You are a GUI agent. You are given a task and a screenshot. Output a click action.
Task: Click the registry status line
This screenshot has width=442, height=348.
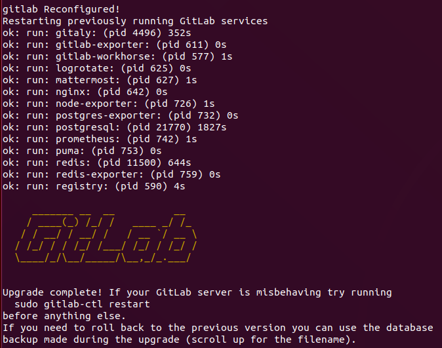coord(94,187)
